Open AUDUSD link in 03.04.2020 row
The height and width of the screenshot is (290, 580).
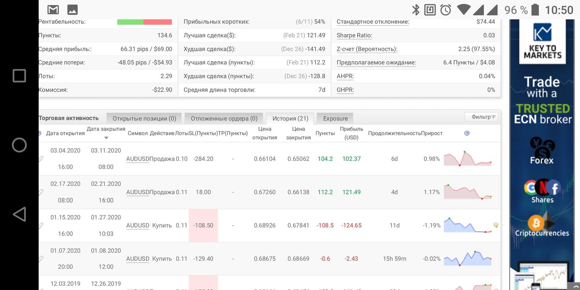(x=138, y=159)
